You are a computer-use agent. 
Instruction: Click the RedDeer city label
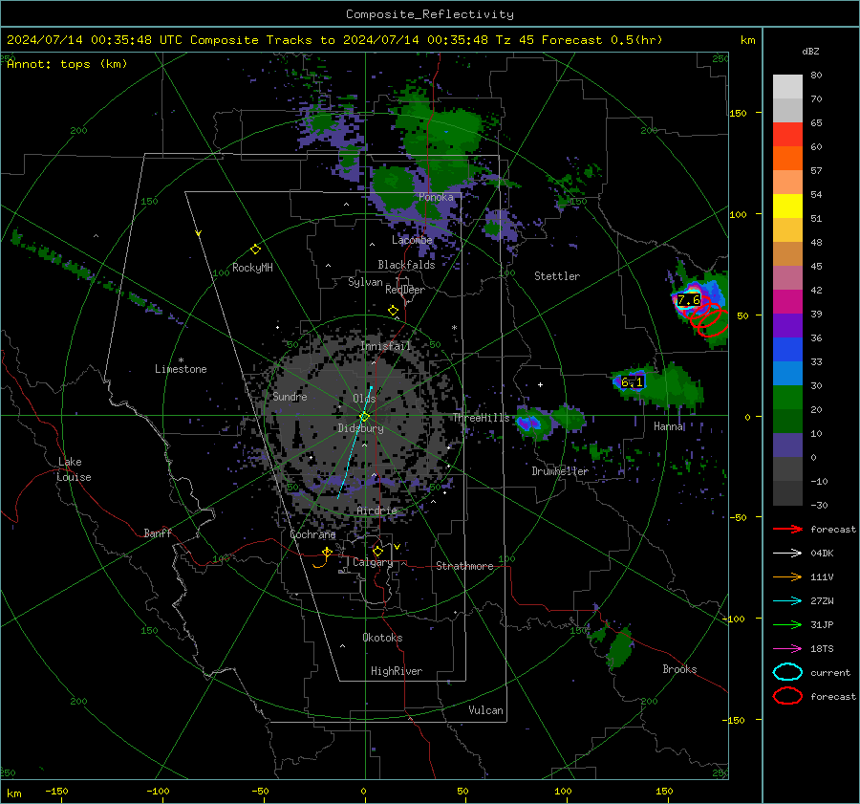point(405,290)
